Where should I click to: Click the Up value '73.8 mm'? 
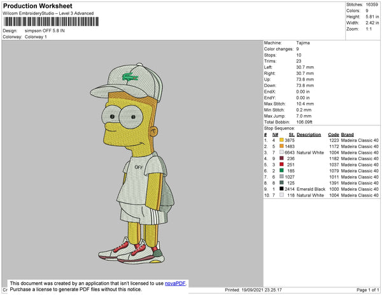[x=305, y=79]
